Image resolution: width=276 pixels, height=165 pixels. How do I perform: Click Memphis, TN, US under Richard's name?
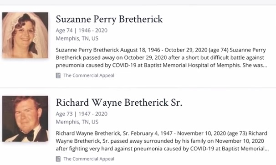77,122
